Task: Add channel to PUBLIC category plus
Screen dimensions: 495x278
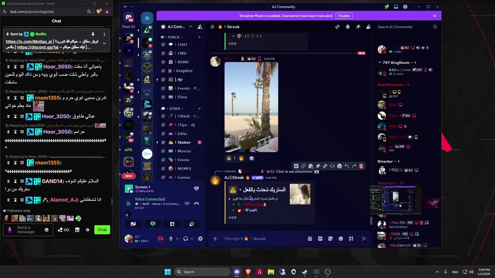Action: [x=200, y=37]
